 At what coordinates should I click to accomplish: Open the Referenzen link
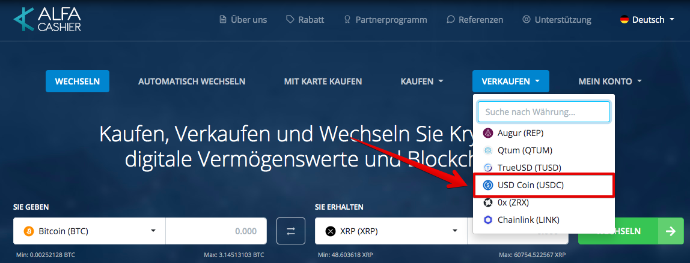(474, 20)
